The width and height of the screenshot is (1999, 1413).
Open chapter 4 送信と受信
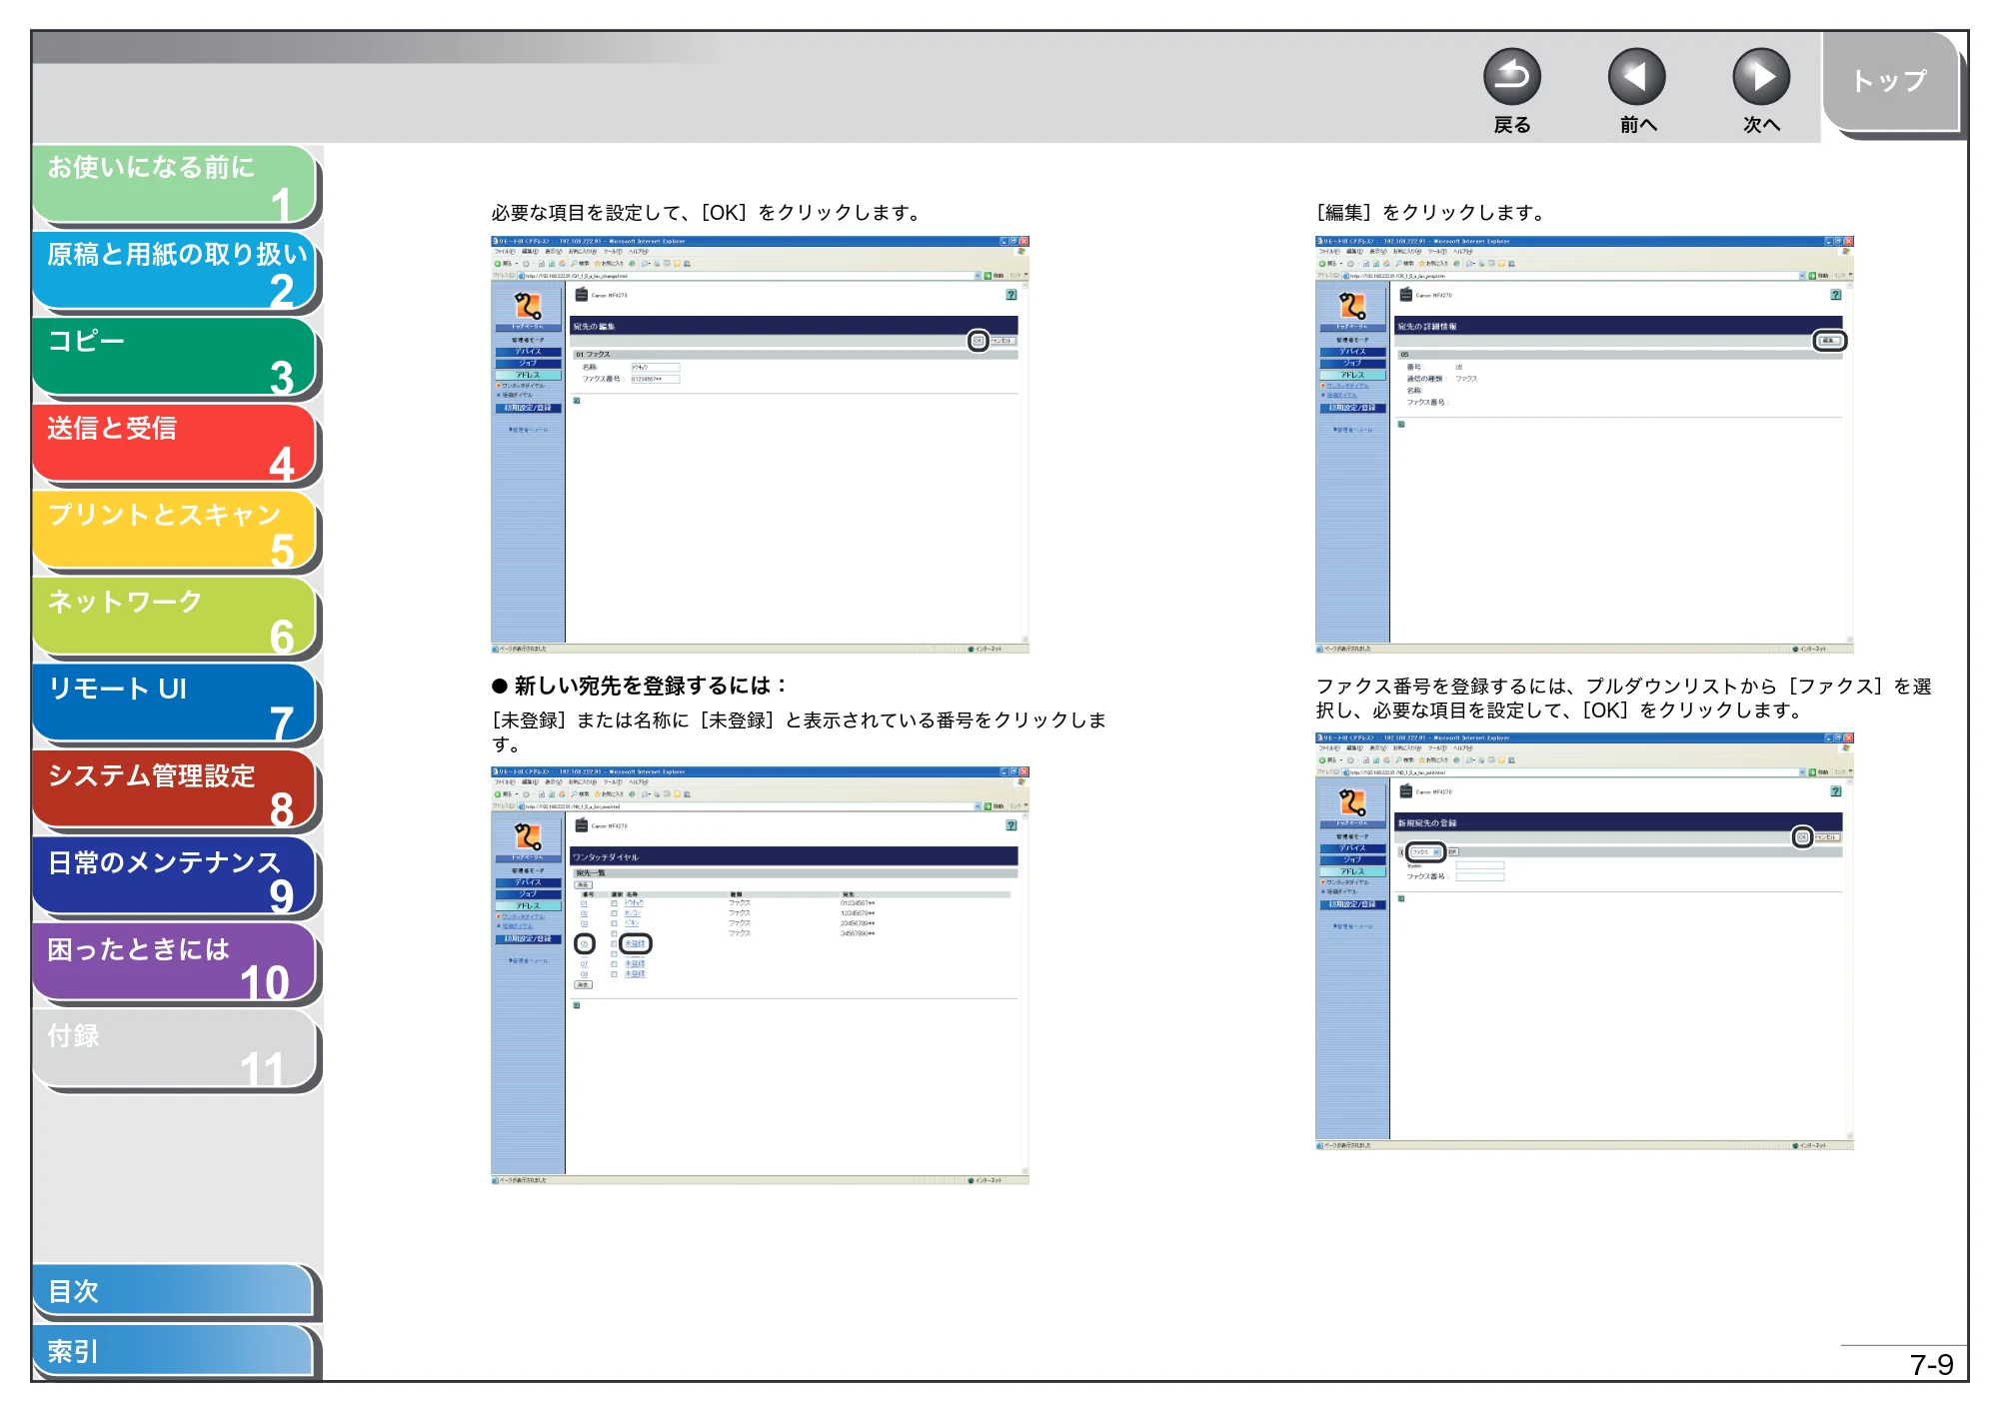[x=175, y=445]
